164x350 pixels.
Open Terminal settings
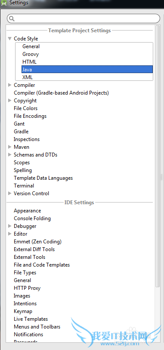click(x=24, y=186)
